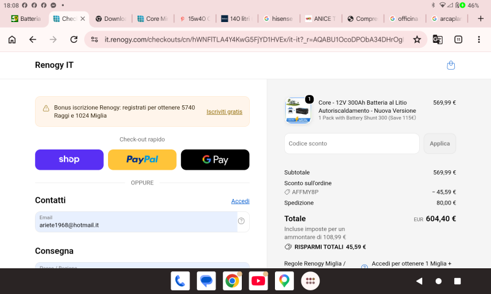Bookmark this page with the star icon
The width and height of the screenshot is (491, 294).
point(417,39)
